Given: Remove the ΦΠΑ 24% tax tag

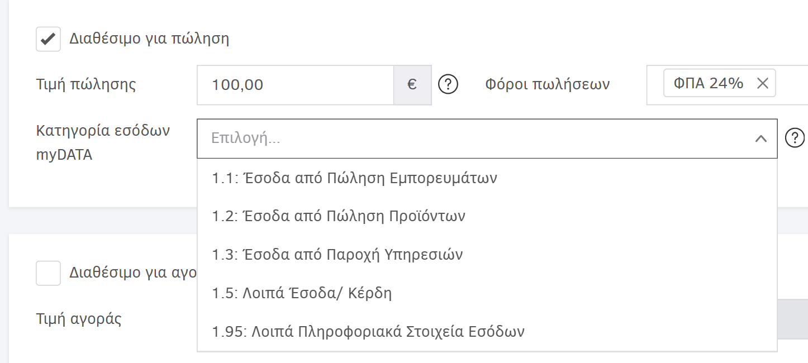Looking at the screenshot, I should point(762,84).
